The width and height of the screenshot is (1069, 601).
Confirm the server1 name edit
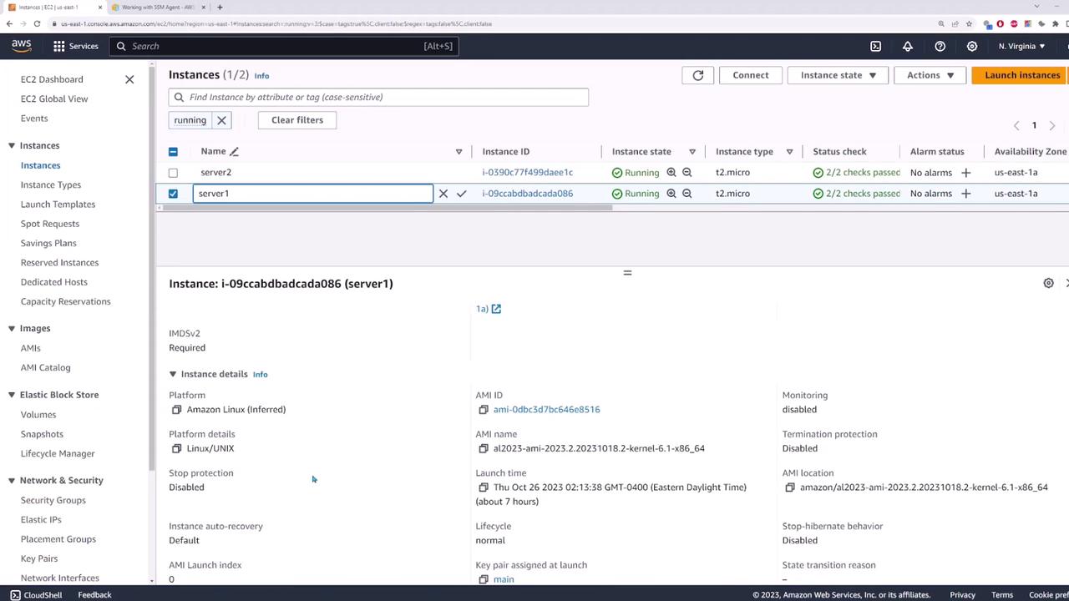tap(461, 194)
